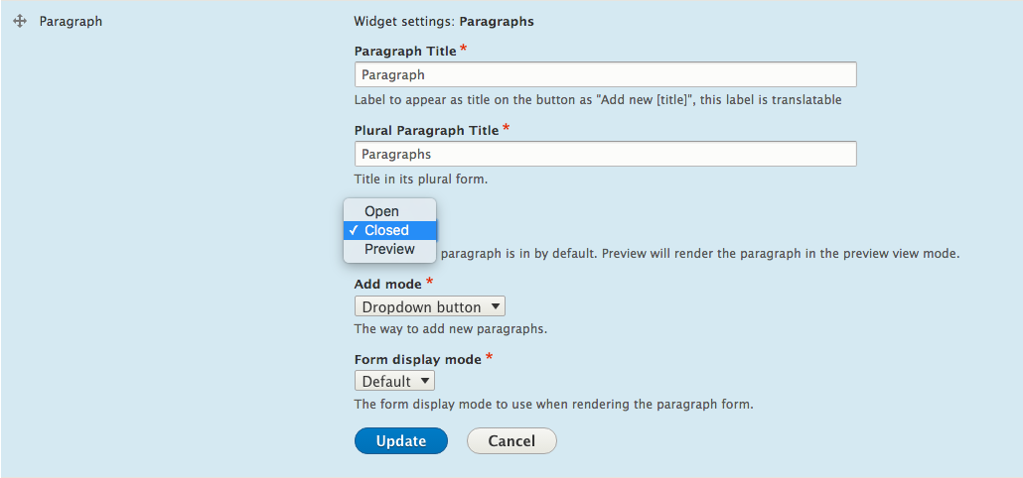Choose Closed in the open dropdown list
This screenshot has height=478, width=1023.
389,230
